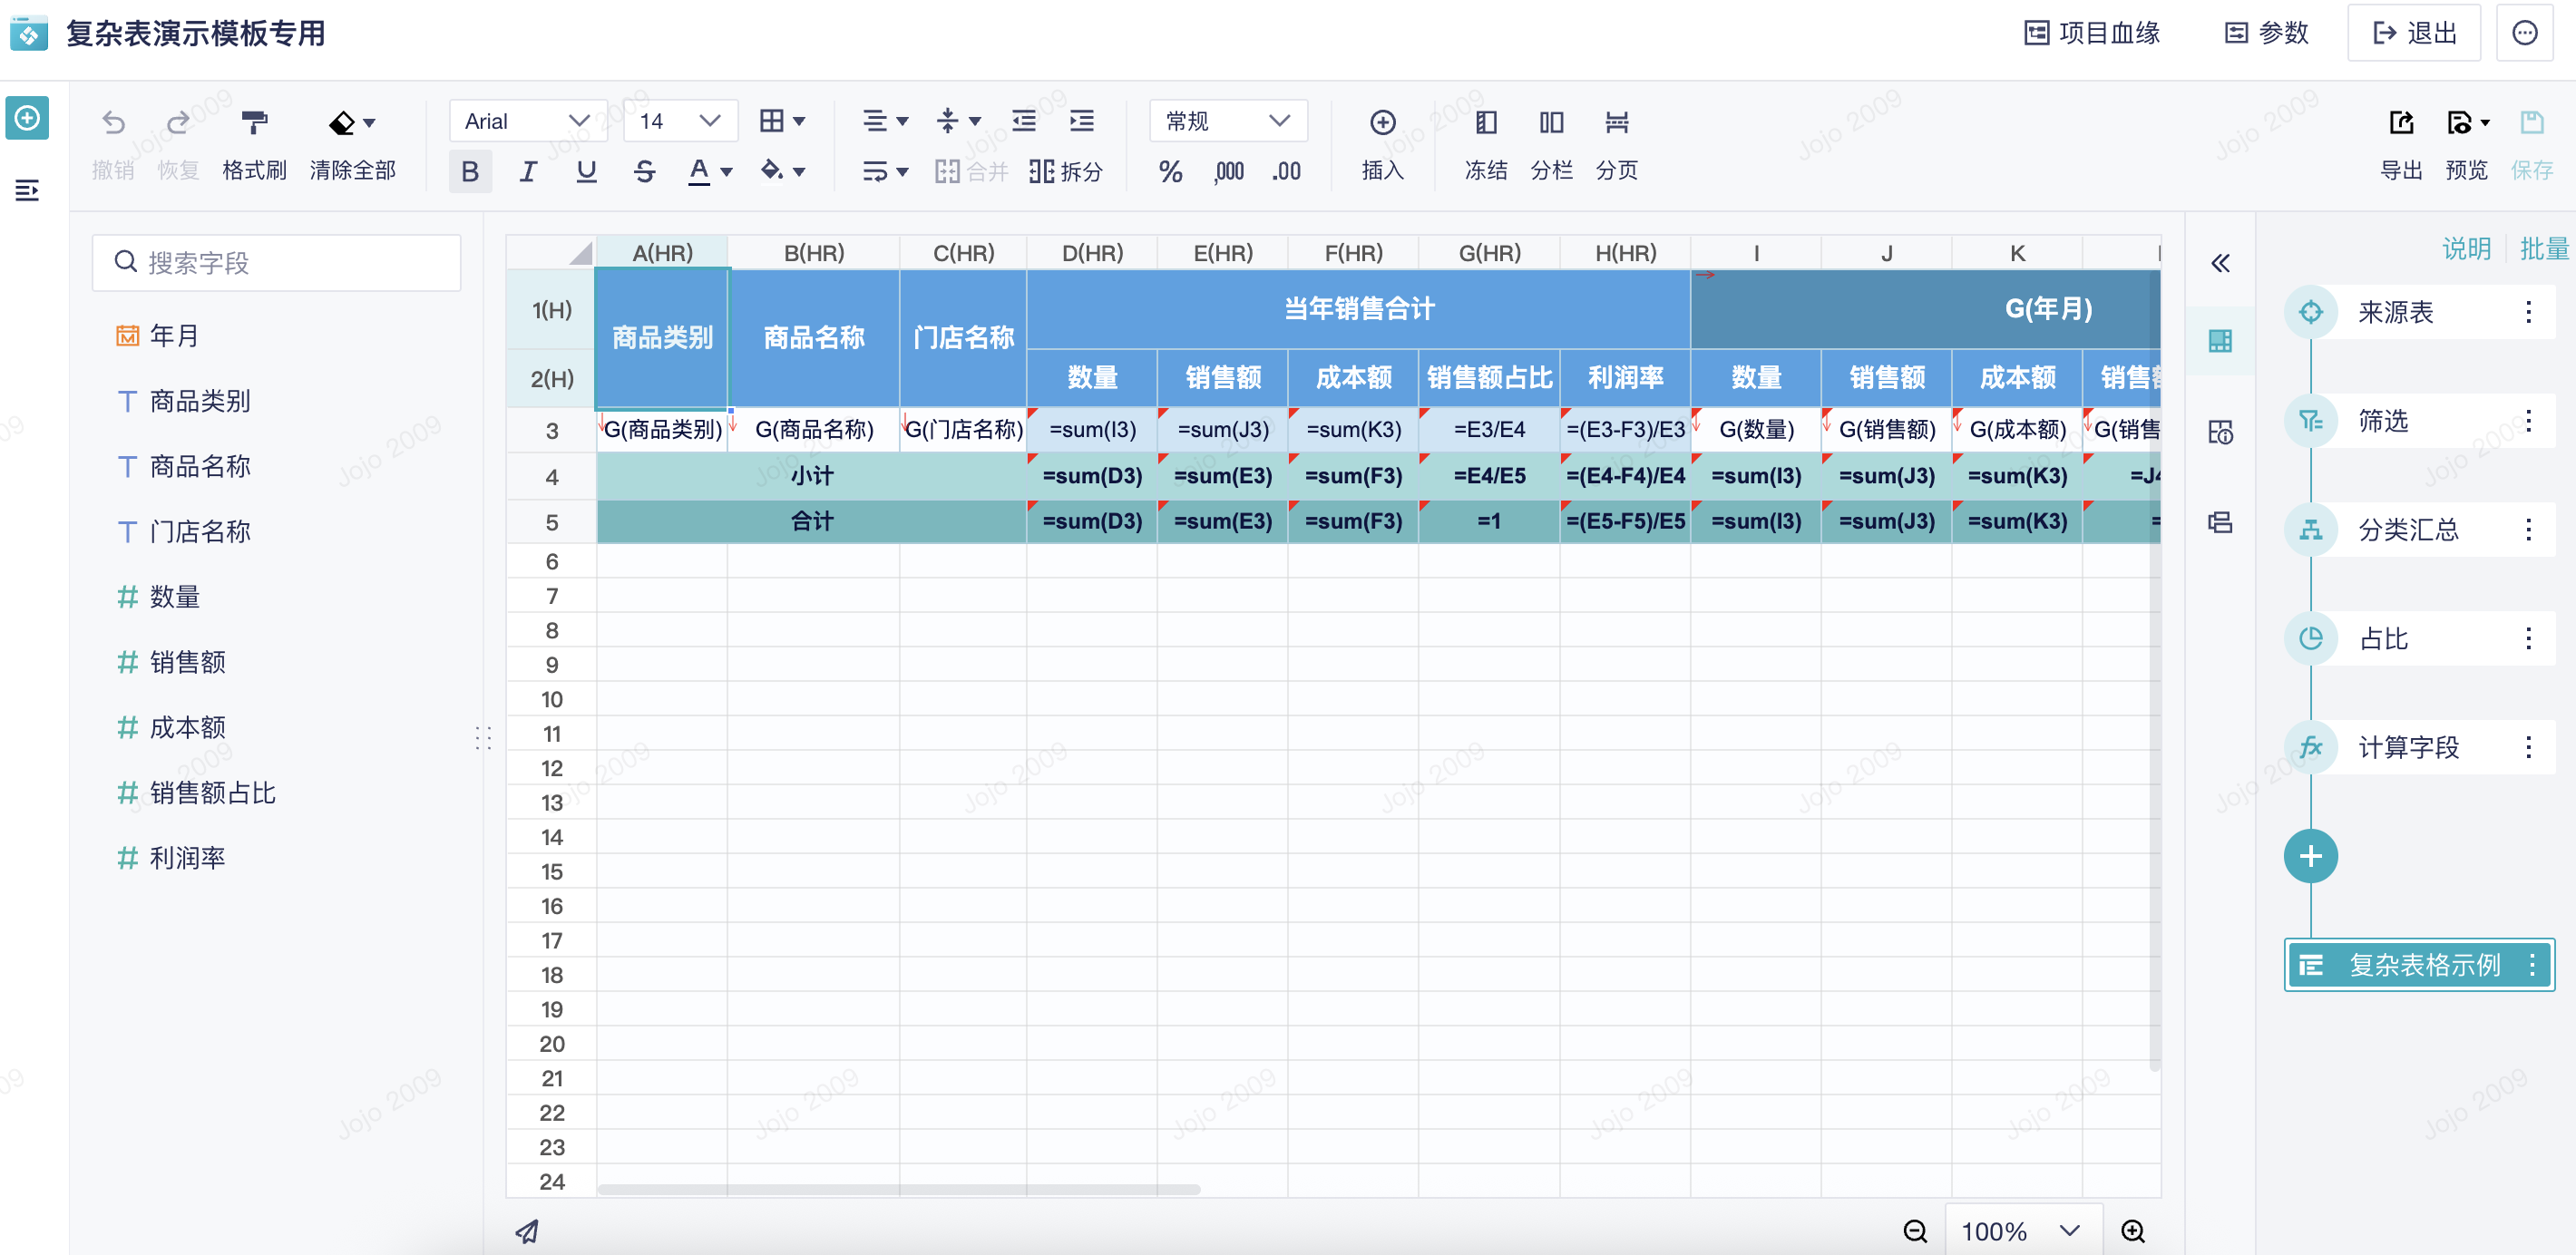
Task: Click the Format Painter (格式刷) icon
Action: pos(254,123)
